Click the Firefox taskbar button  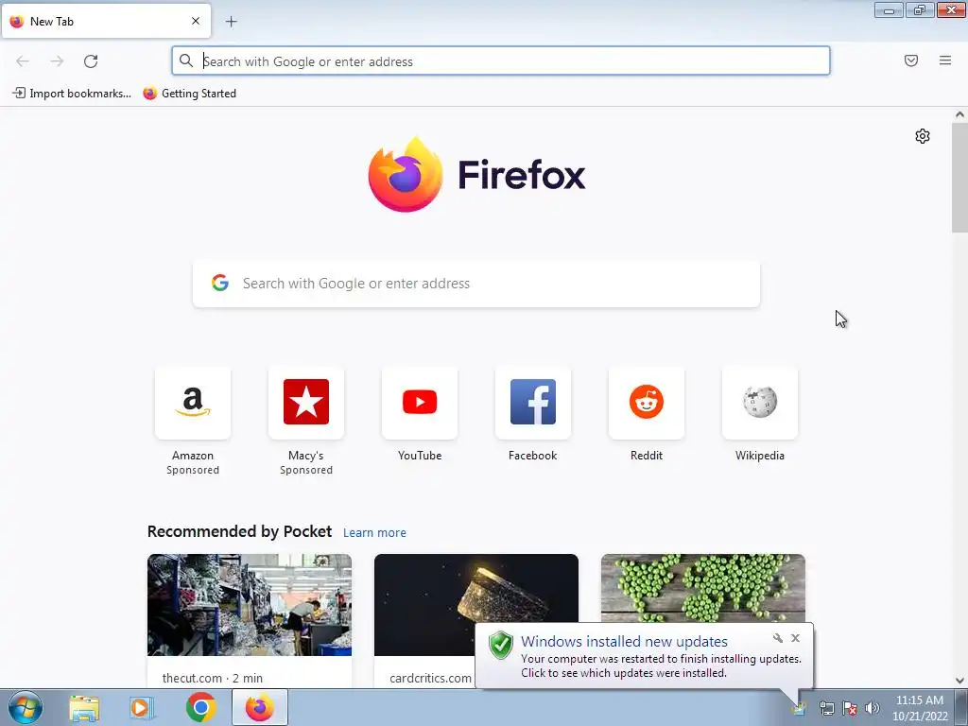click(260, 707)
